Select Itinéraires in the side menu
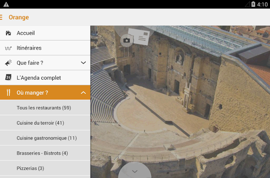270x178 pixels. click(x=29, y=48)
